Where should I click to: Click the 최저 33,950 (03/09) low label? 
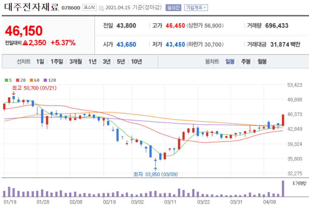point(156,174)
